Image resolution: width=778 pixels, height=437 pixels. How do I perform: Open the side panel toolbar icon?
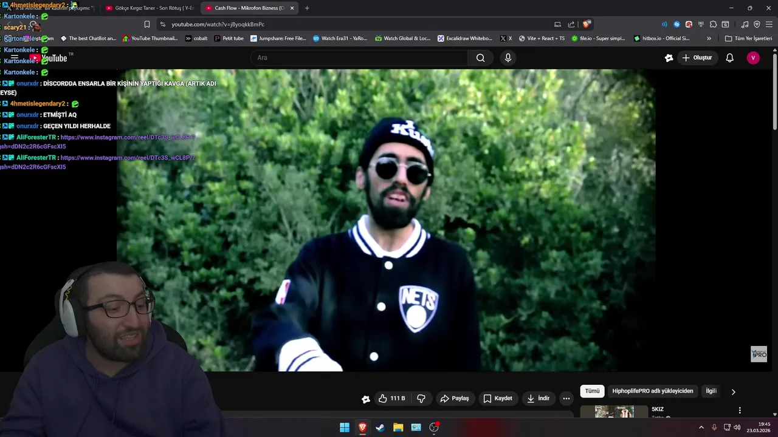click(x=725, y=24)
